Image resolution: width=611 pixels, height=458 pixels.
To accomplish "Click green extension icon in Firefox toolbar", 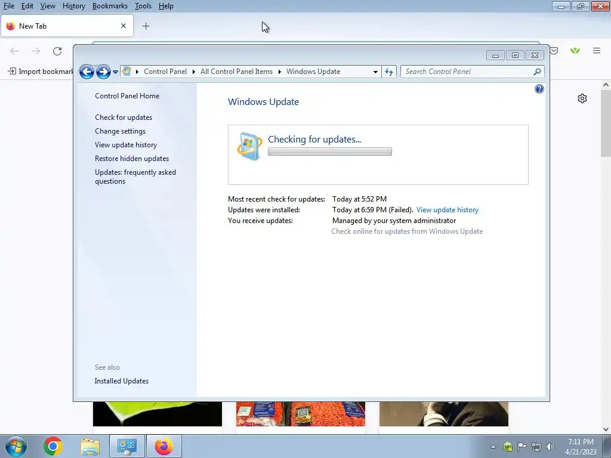I will click(x=575, y=51).
